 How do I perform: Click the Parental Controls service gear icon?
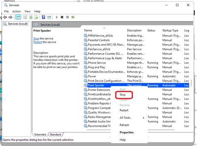[x=85, y=40]
